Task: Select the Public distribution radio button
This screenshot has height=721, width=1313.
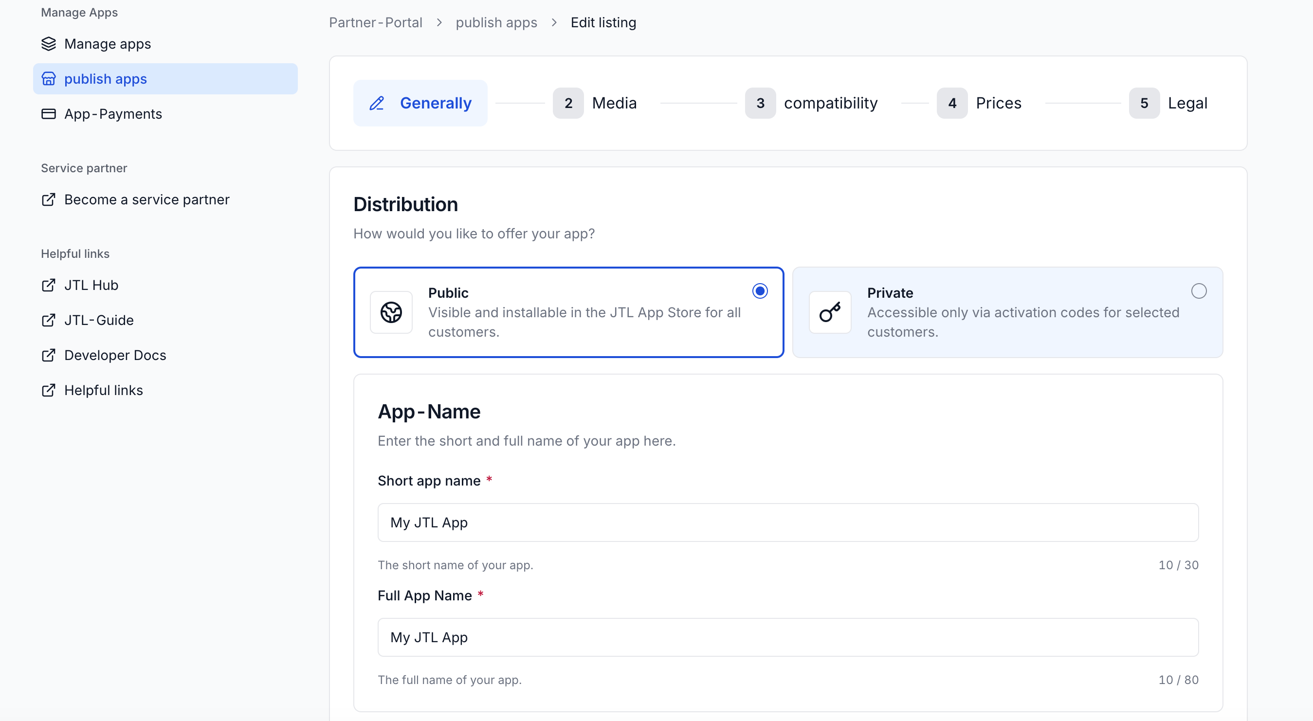Action: pyautogui.click(x=760, y=291)
